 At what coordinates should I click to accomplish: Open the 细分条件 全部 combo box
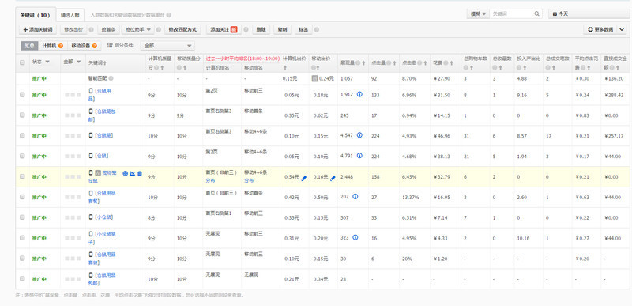tap(167, 46)
